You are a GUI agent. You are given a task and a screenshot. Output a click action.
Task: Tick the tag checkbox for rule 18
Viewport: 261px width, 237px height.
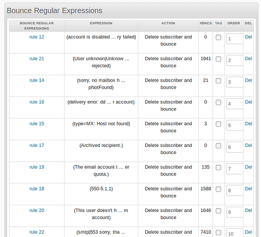(218, 189)
